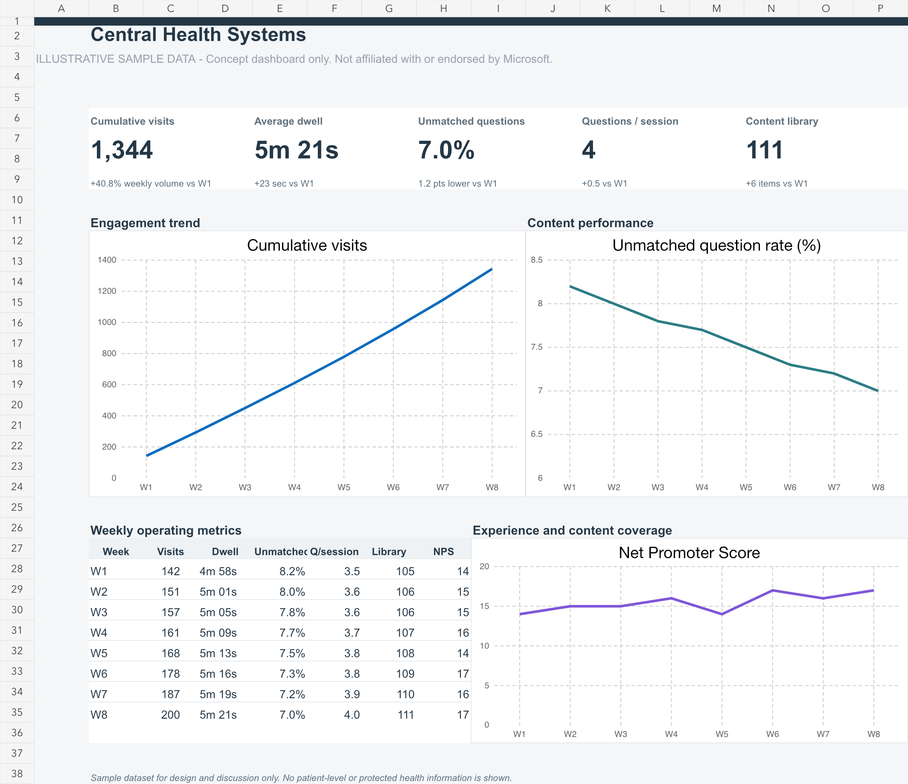Select column header H
This screenshot has height=784, width=908.
coord(443,9)
